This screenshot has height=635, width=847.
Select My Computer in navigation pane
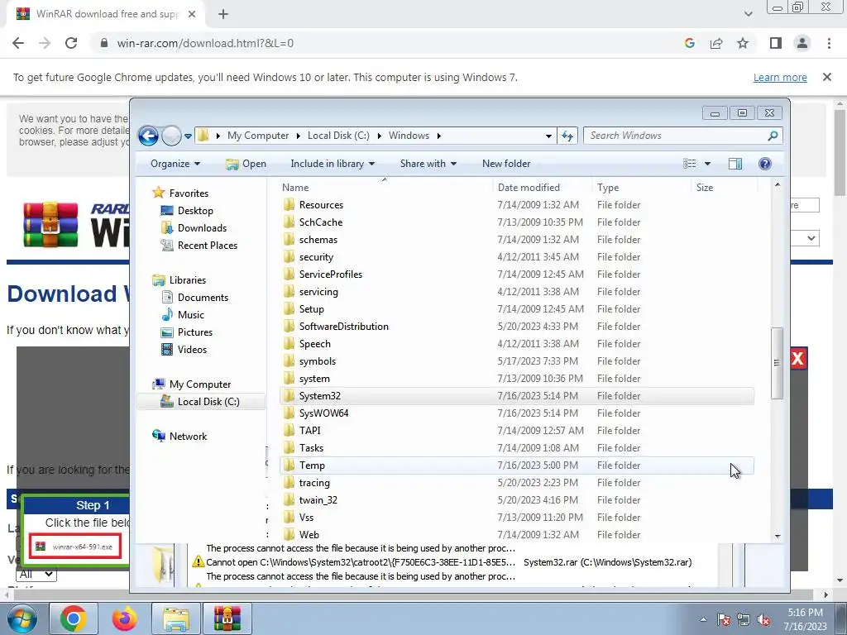point(199,384)
